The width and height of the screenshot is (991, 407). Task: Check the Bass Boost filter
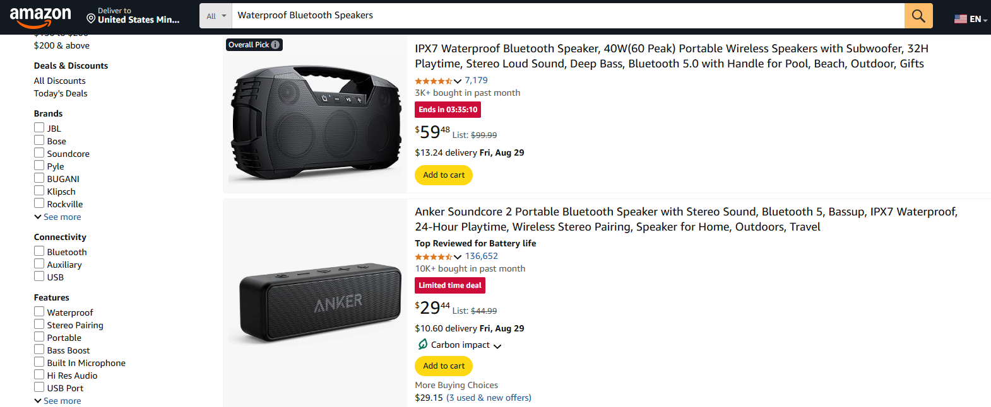pos(39,349)
